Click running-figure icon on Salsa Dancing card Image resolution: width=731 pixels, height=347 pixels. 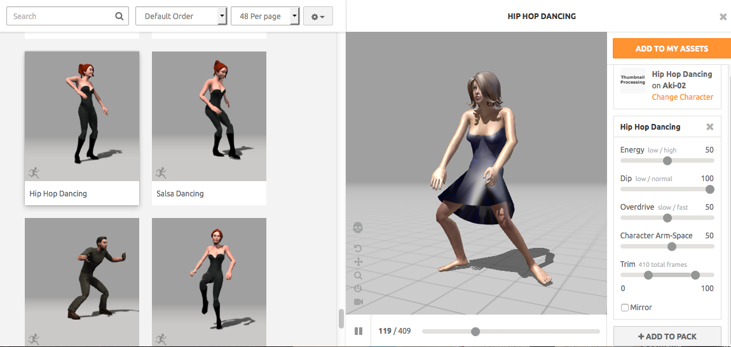click(x=161, y=173)
